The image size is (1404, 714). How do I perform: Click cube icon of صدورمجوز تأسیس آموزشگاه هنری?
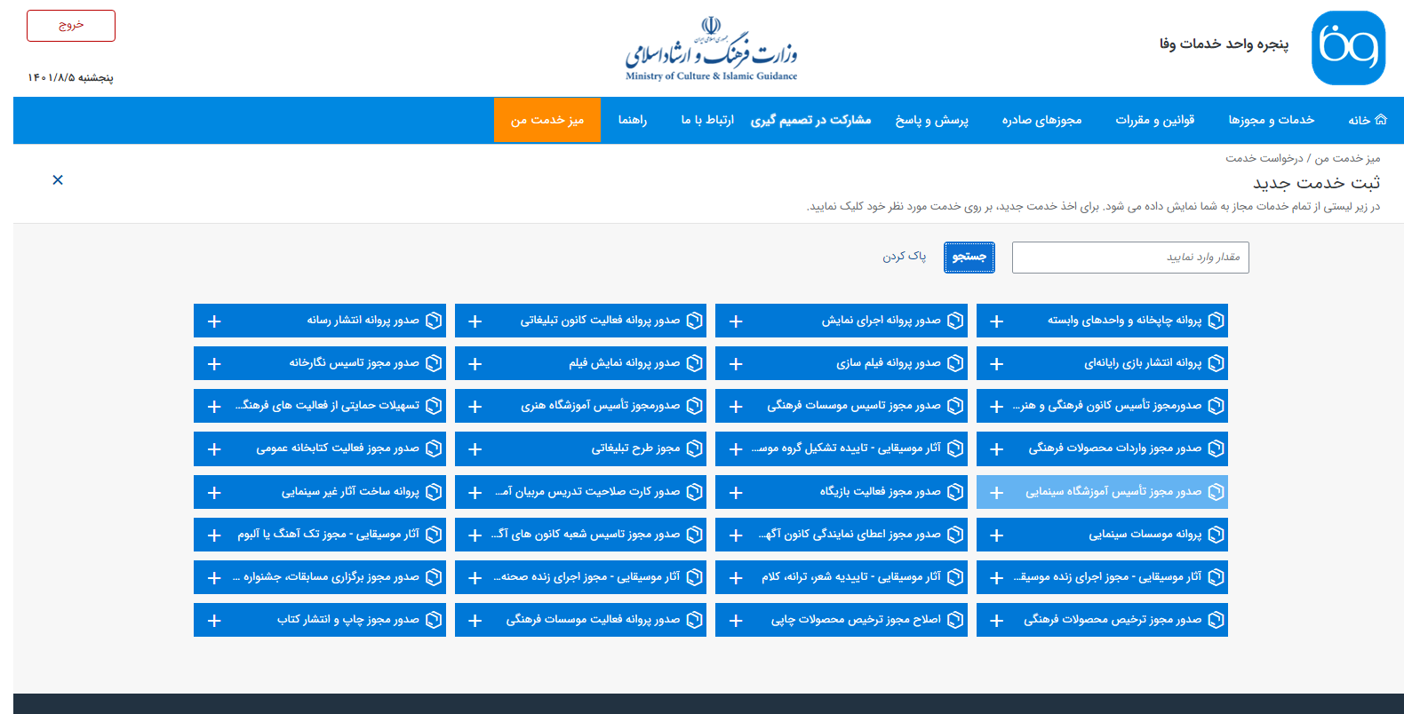coord(695,406)
